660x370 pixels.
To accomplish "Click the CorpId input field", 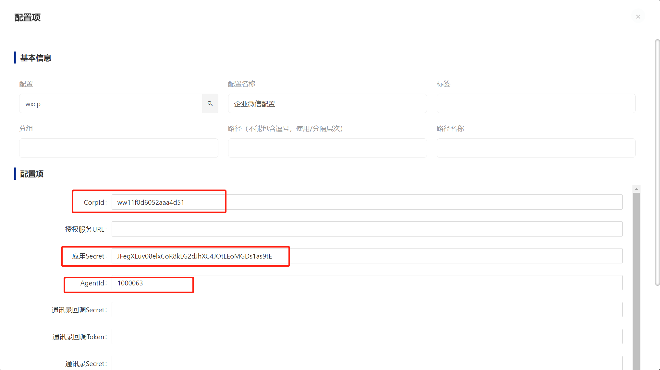I will (x=367, y=202).
